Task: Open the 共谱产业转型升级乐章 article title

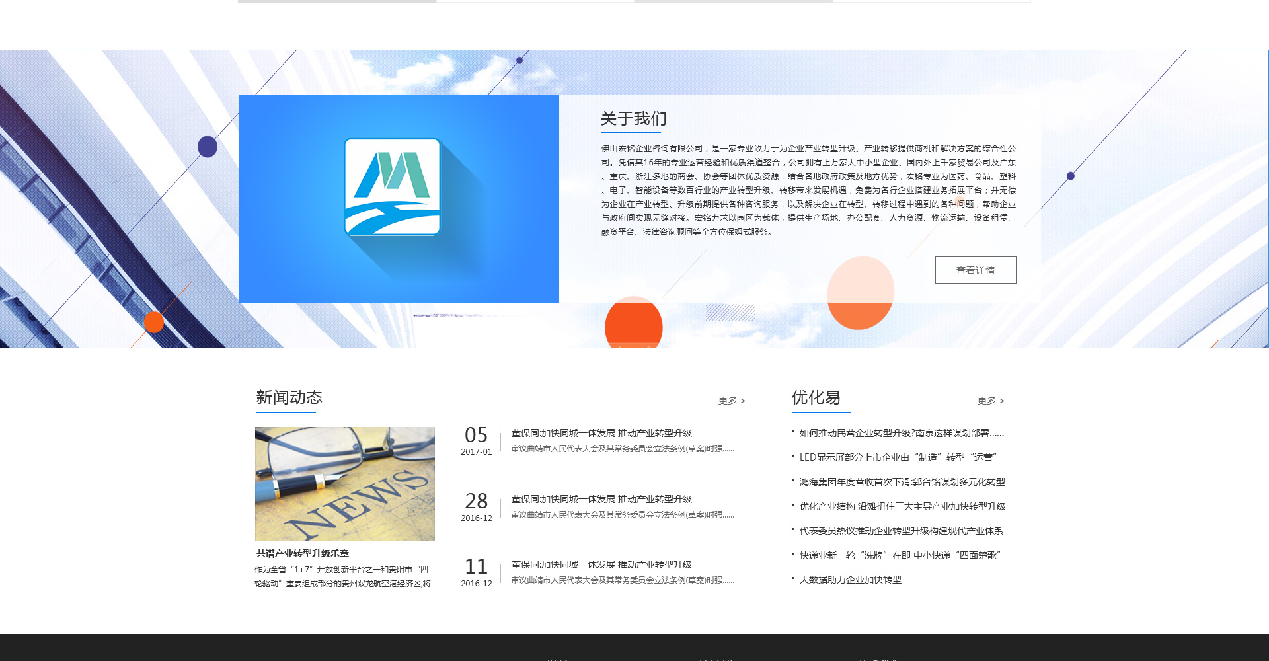Action: pyautogui.click(x=303, y=553)
